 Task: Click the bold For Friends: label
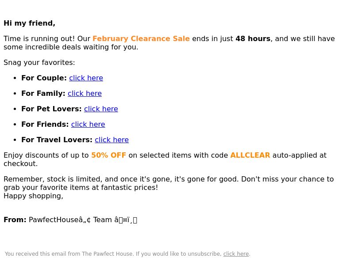(45, 125)
